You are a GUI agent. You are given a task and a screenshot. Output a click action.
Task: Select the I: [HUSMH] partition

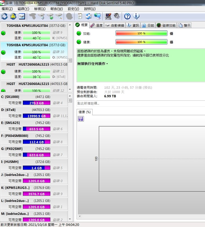click(x=34, y=165)
